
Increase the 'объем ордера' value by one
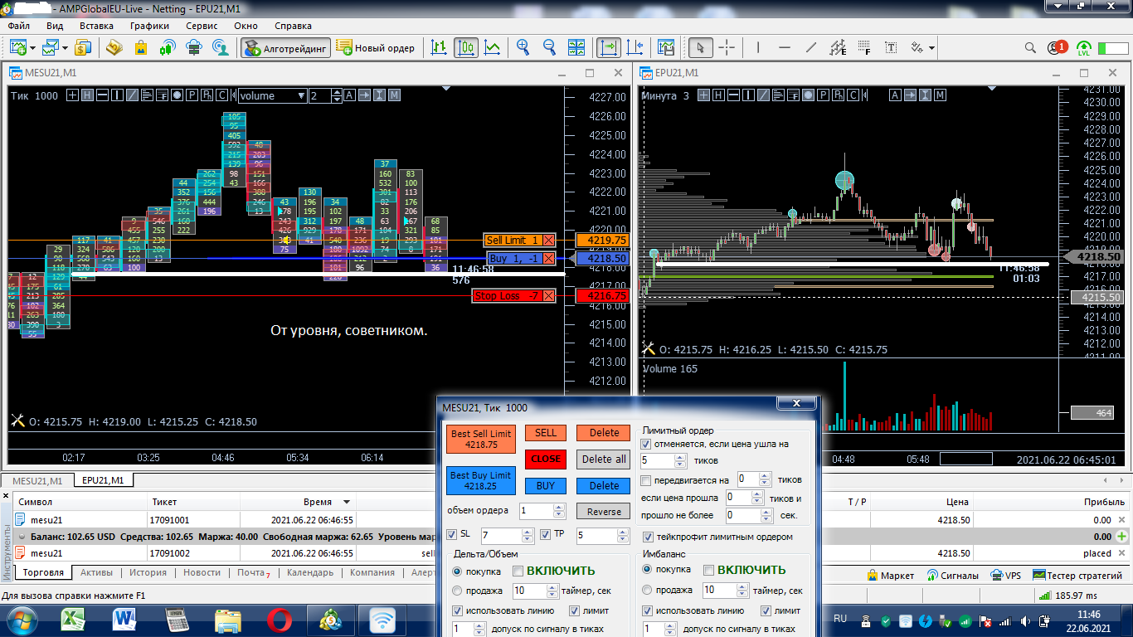(x=559, y=507)
